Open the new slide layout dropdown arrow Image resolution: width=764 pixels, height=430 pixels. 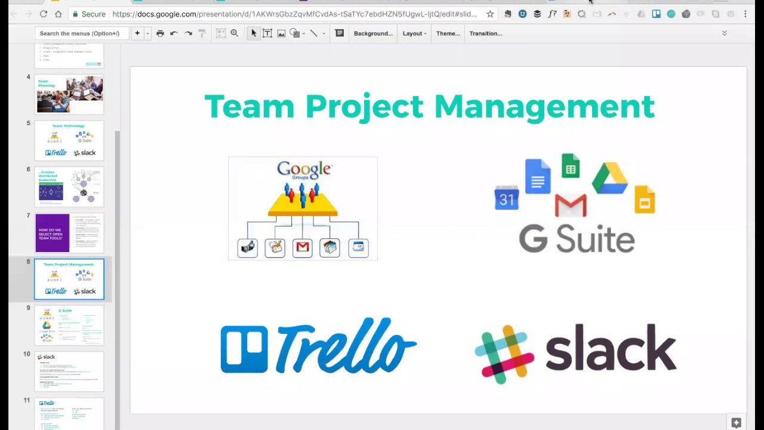click(147, 33)
